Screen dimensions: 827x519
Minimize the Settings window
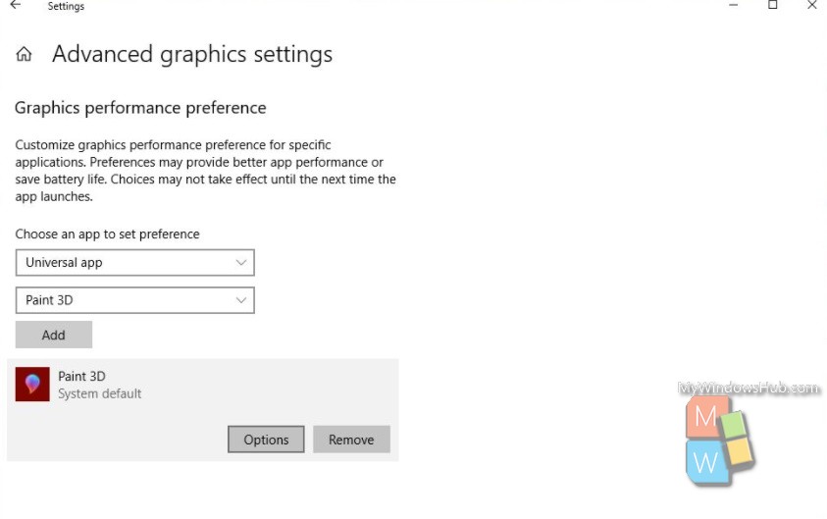click(733, 5)
